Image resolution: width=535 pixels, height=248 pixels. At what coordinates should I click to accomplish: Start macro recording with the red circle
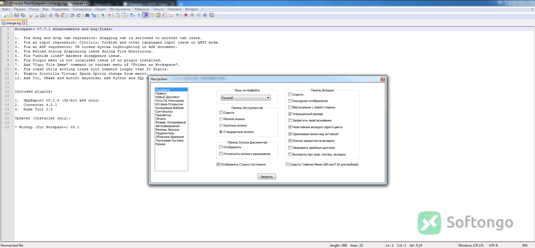tap(186, 15)
